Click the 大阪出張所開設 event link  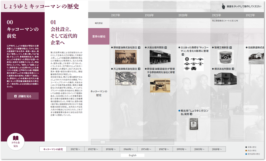[x=155, y=48]
